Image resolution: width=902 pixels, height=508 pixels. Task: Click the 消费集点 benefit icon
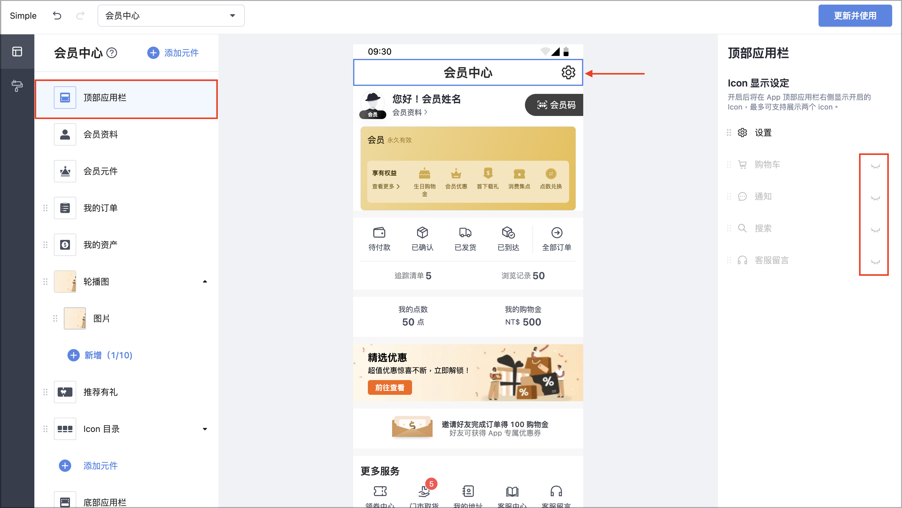[519, 174]
